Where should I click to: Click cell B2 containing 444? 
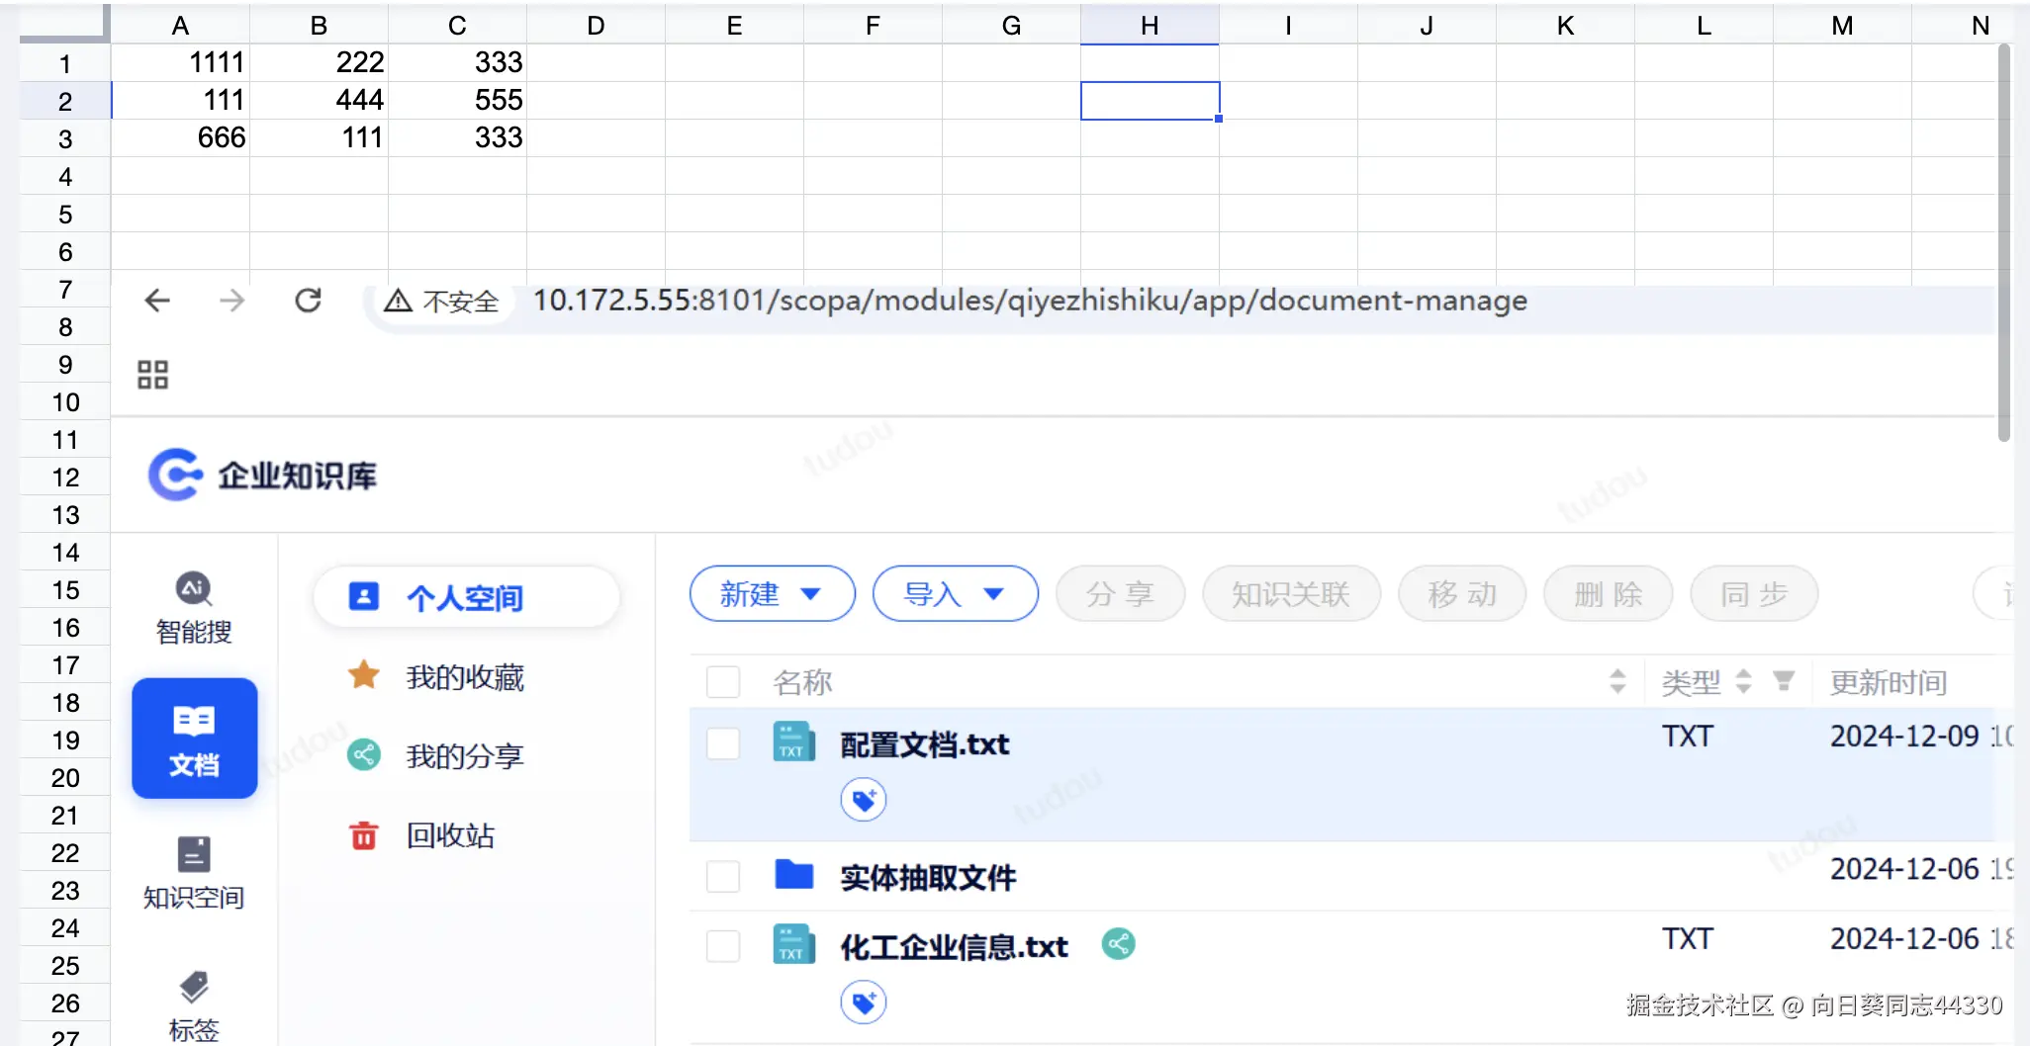319,101
